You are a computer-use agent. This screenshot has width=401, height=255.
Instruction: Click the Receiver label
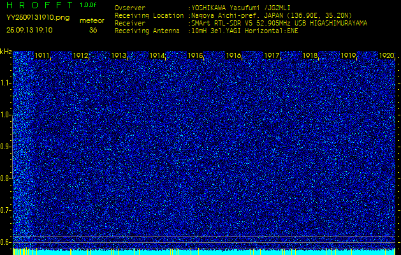(x=130, y=24)
